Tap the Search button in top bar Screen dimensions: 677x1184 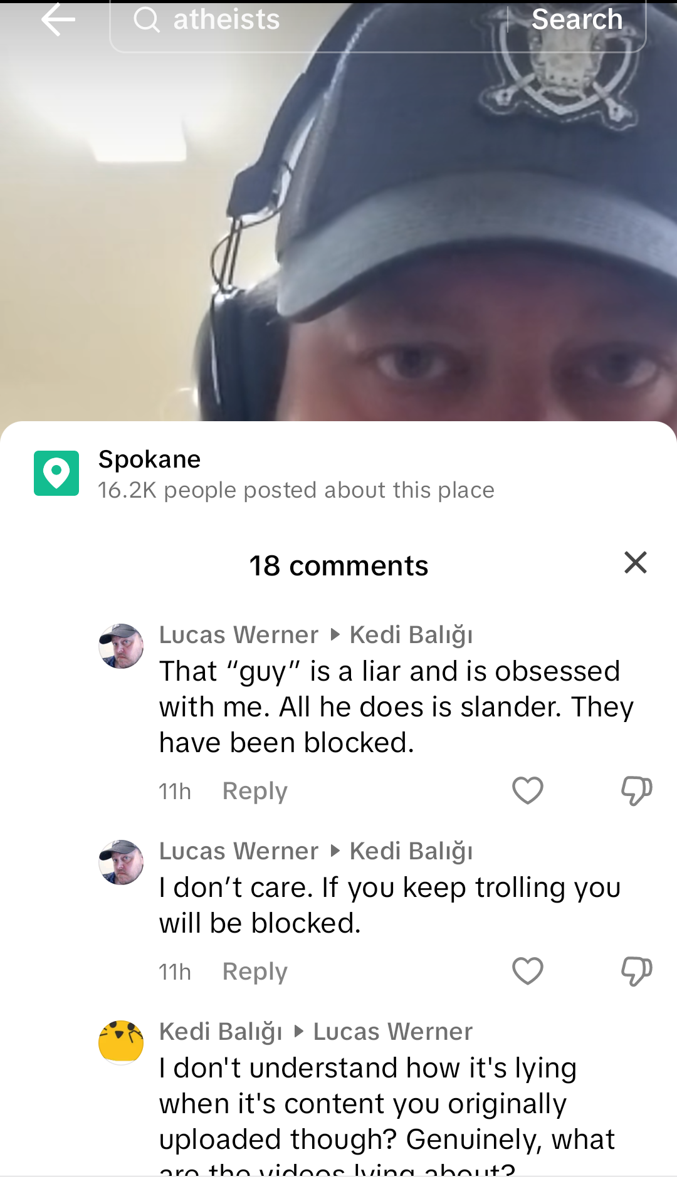(577, 19)
